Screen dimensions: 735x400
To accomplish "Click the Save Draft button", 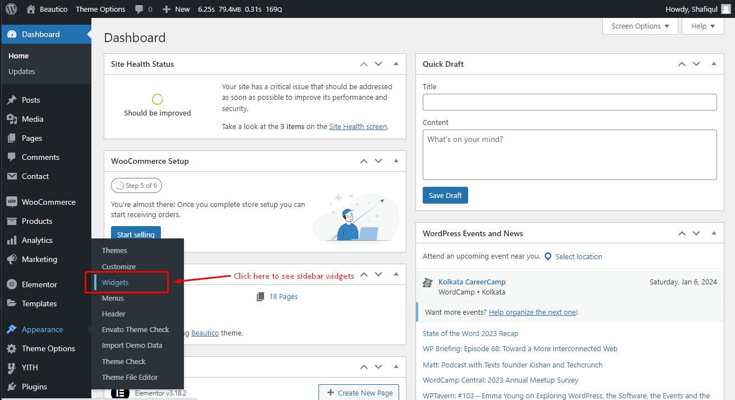I will coord(445,195).
